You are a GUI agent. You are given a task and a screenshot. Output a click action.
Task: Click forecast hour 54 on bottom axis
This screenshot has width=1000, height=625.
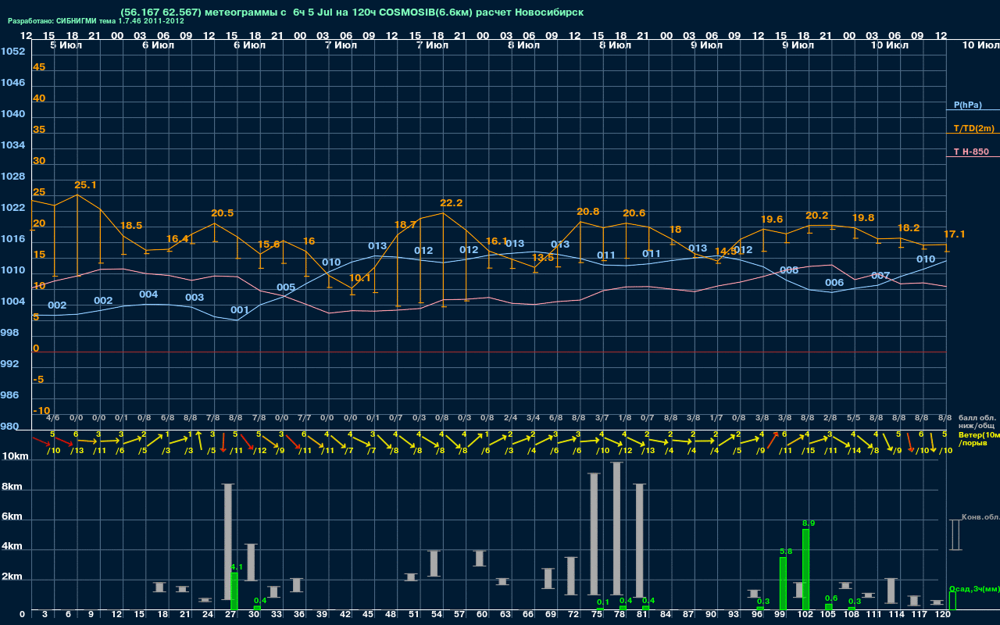pyautogui.click(x=436, y=614)
